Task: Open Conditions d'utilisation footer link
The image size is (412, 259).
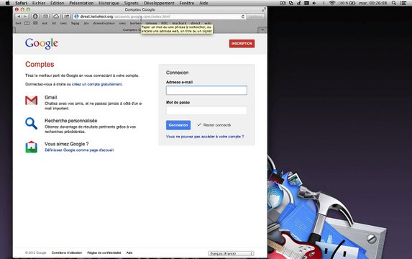Action: (x=67, y=253)
